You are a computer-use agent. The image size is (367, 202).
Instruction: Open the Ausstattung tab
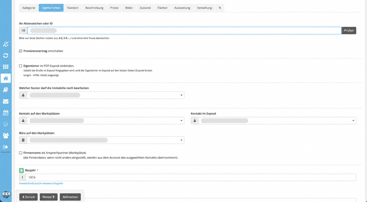click(x=182, y=8)
